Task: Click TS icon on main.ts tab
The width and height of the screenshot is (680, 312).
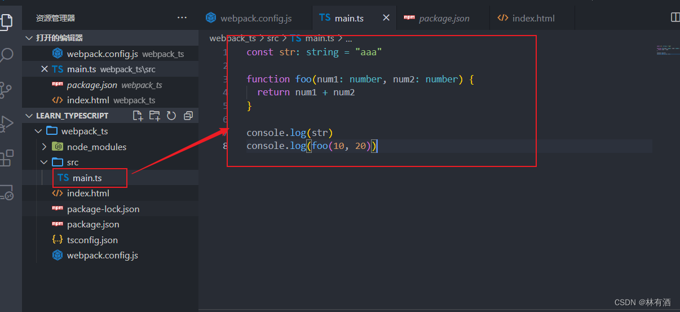Action: [x=325, y=18]
